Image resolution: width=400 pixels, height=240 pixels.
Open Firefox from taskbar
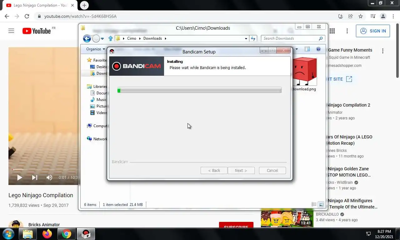click(x=47, y=234)
